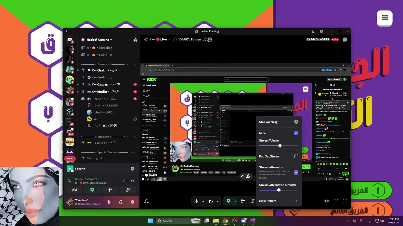Add channel to Support category
Screen dimensions: 403x226
point(135,137)
